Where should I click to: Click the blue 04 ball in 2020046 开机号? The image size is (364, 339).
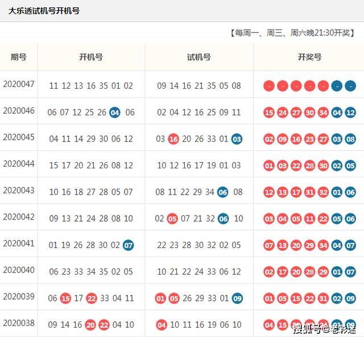coord(115,113)
